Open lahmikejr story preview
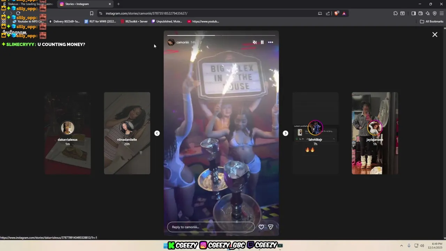 pyautogui.click(x=315, y=133)
